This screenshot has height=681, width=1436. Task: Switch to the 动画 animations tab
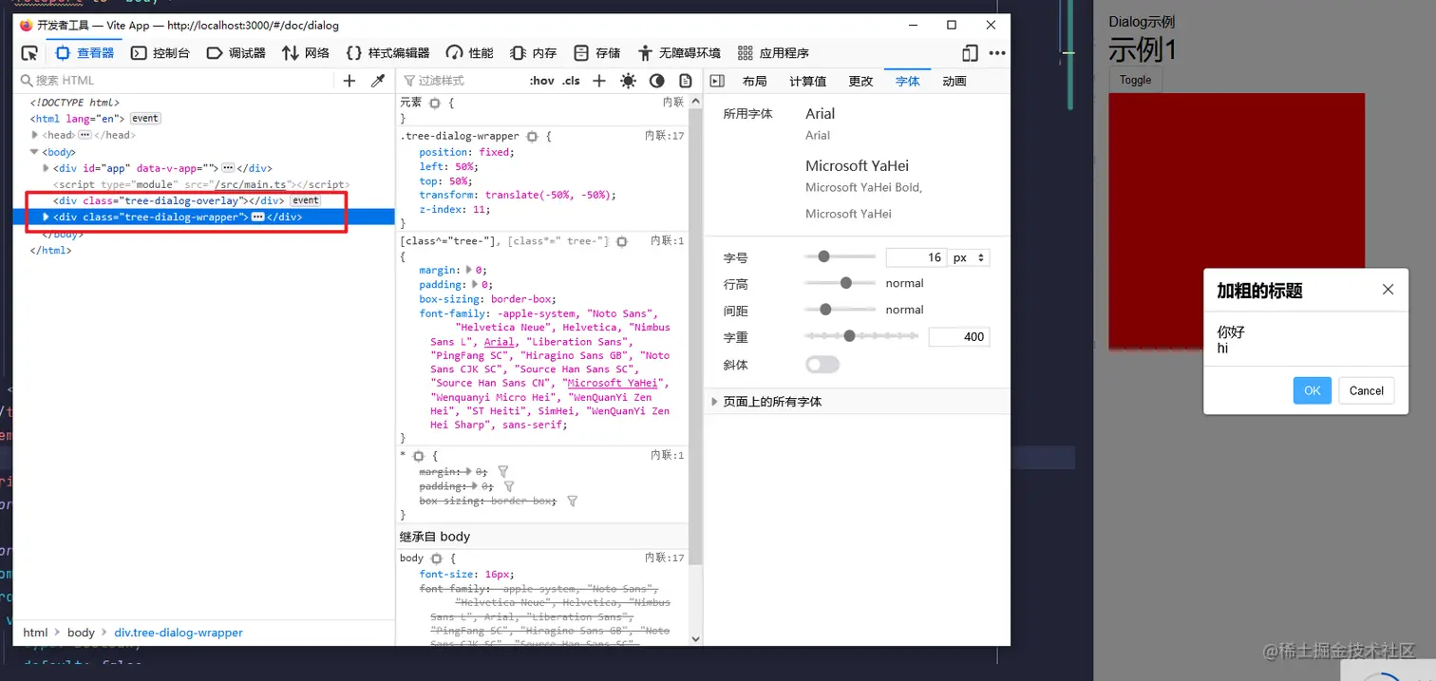coord(954,81)
